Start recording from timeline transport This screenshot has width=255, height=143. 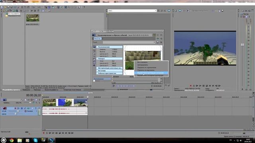[43, 133]
